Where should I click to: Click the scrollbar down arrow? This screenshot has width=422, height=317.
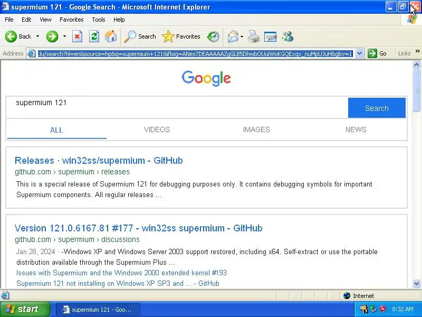(416, 283)
